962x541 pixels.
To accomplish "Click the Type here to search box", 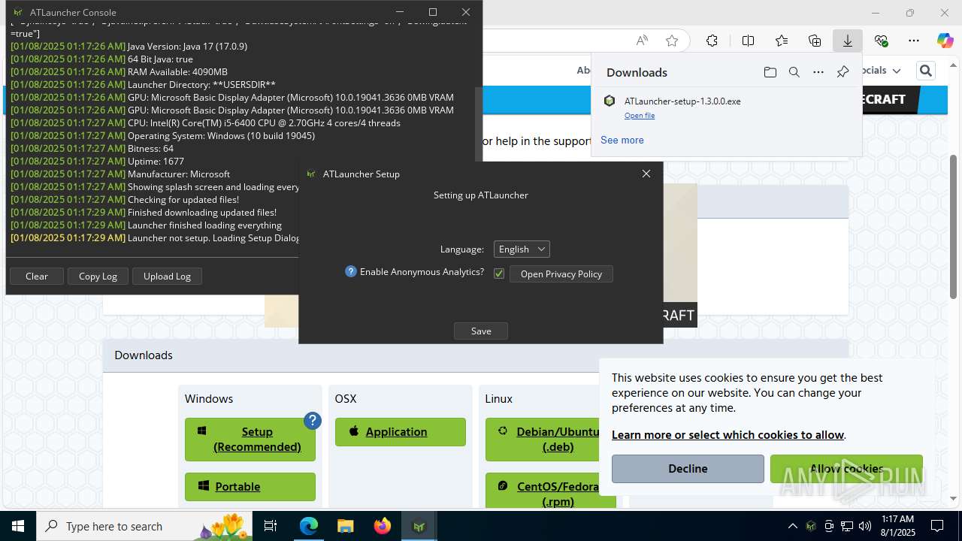I will 145,526.
